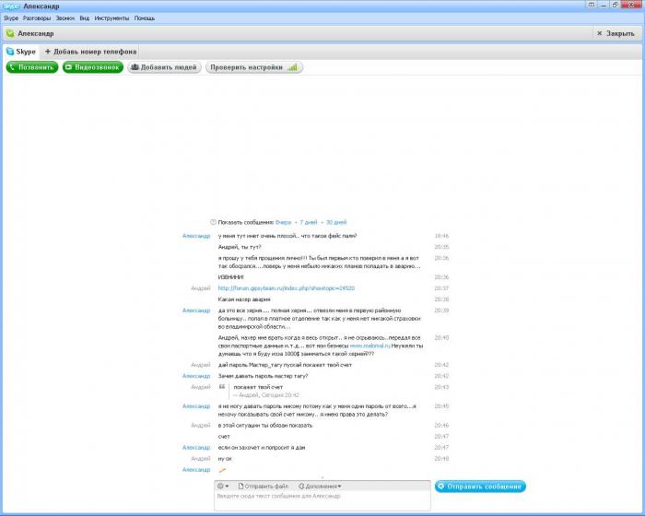This screenshot has width=645, height=516.
Task: Open the Помощь menu
Action: tap(145, 18)
